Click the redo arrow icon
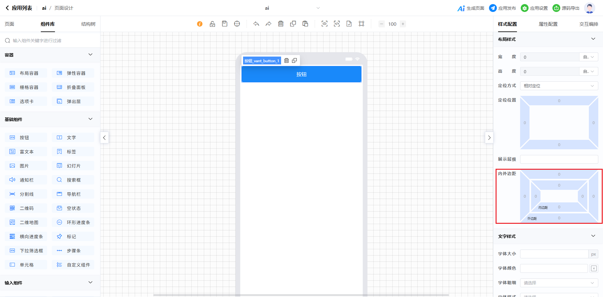The image size is (603, 297). coord(269,24)
